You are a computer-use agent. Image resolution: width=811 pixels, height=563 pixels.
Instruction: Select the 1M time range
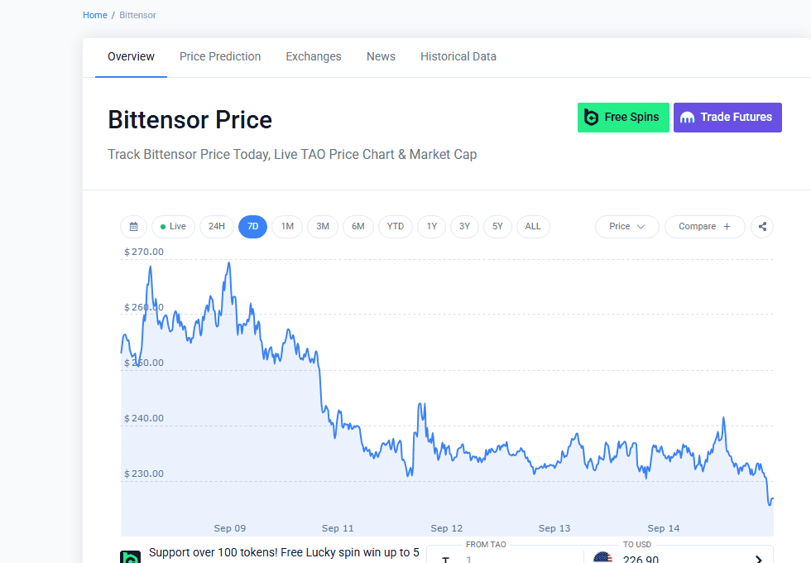287,227
